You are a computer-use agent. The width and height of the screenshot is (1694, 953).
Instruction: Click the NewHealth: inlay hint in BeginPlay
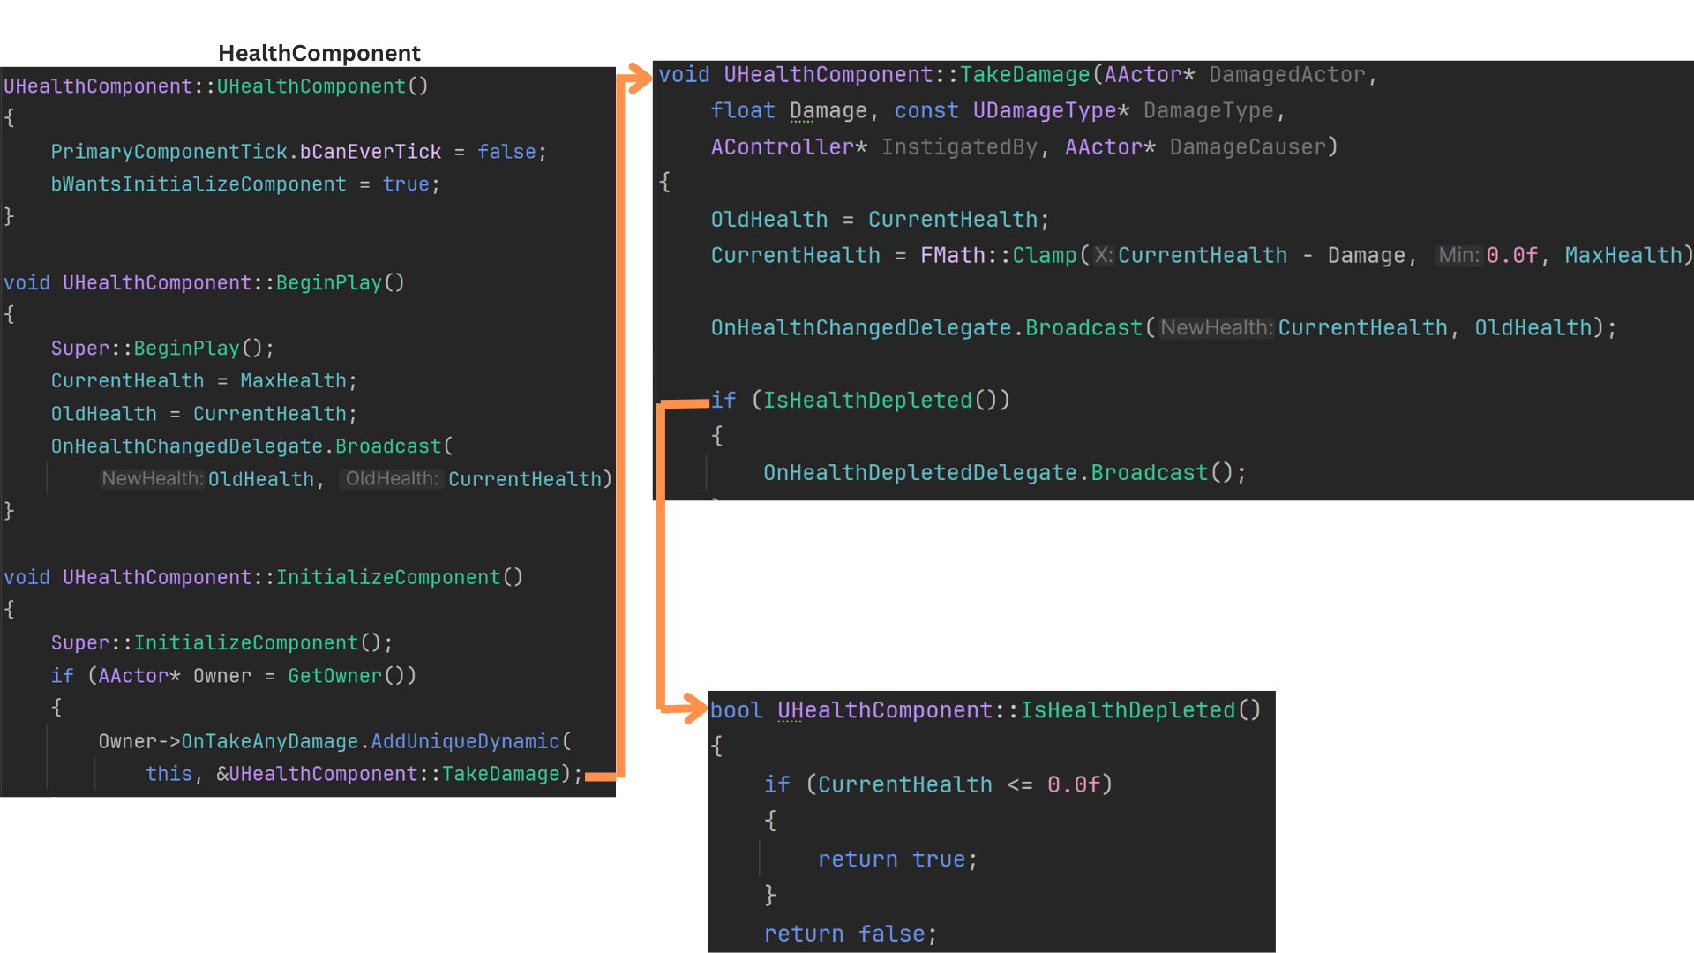(x=152, y=478)
